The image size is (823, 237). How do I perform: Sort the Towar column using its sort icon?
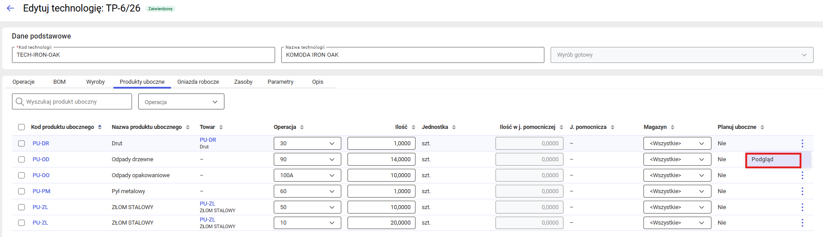tap(221, 127)
